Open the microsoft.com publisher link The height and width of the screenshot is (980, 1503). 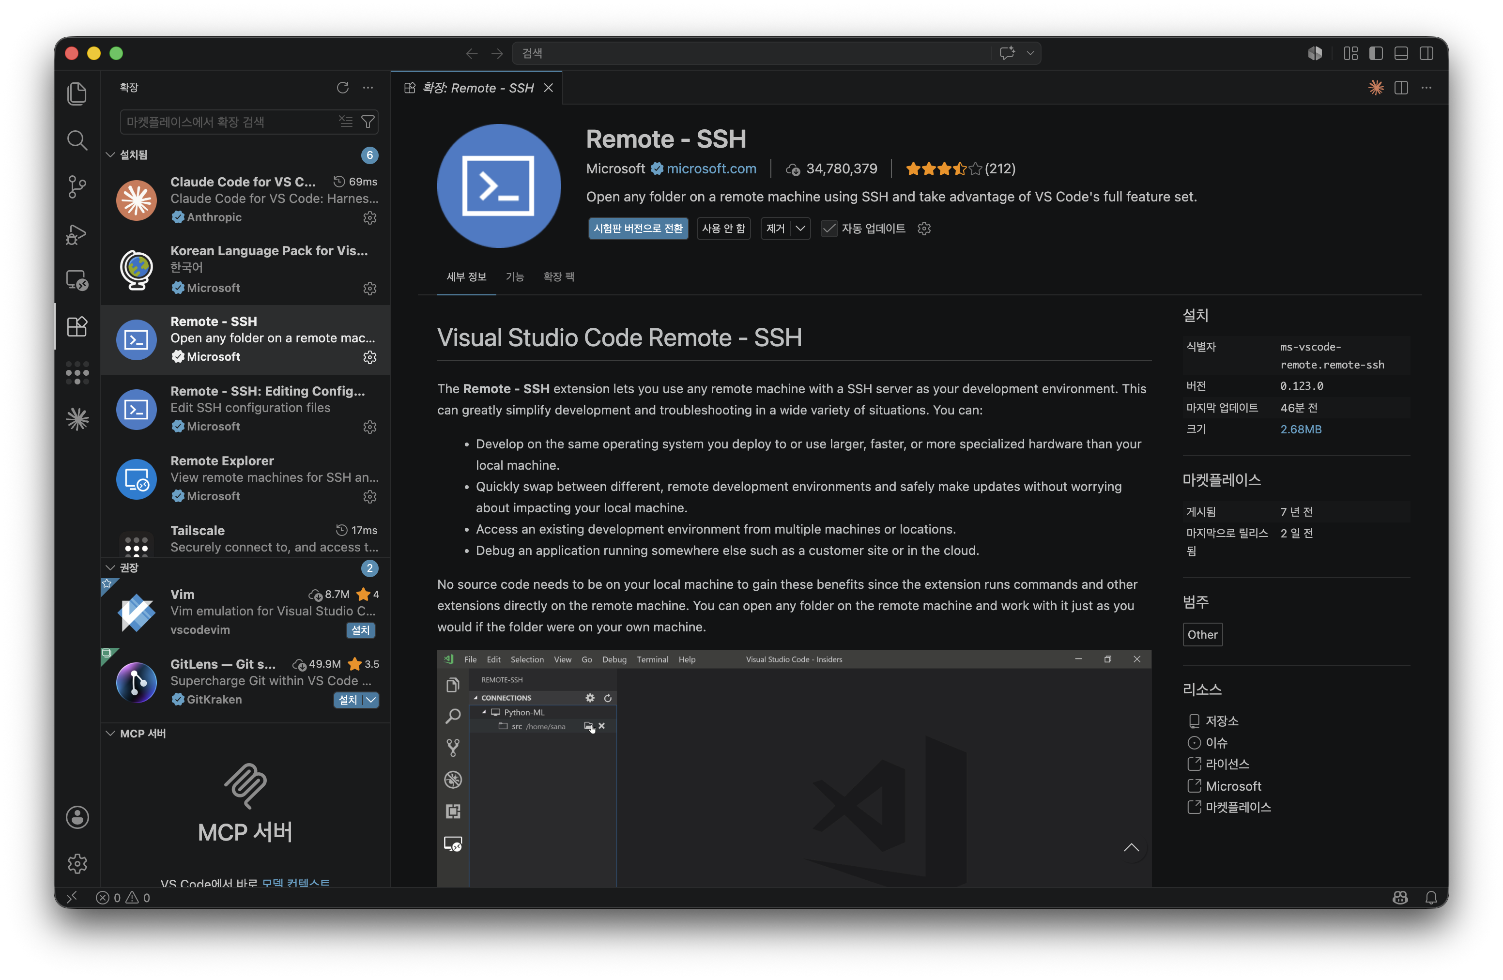[712, 168]
